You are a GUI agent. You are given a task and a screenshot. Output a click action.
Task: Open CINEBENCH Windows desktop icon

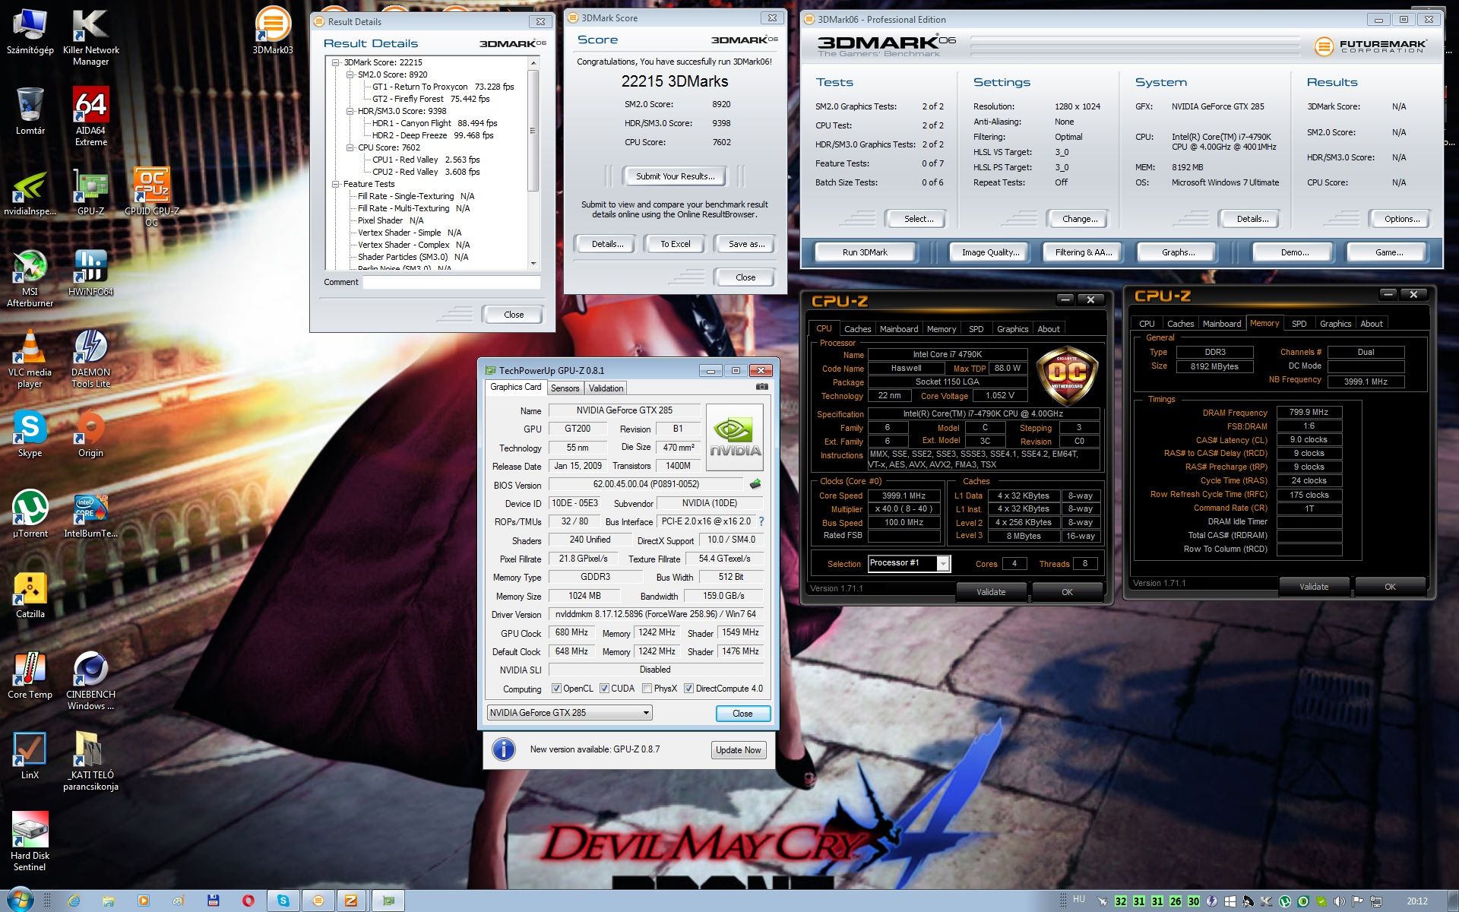click(90, 681)
